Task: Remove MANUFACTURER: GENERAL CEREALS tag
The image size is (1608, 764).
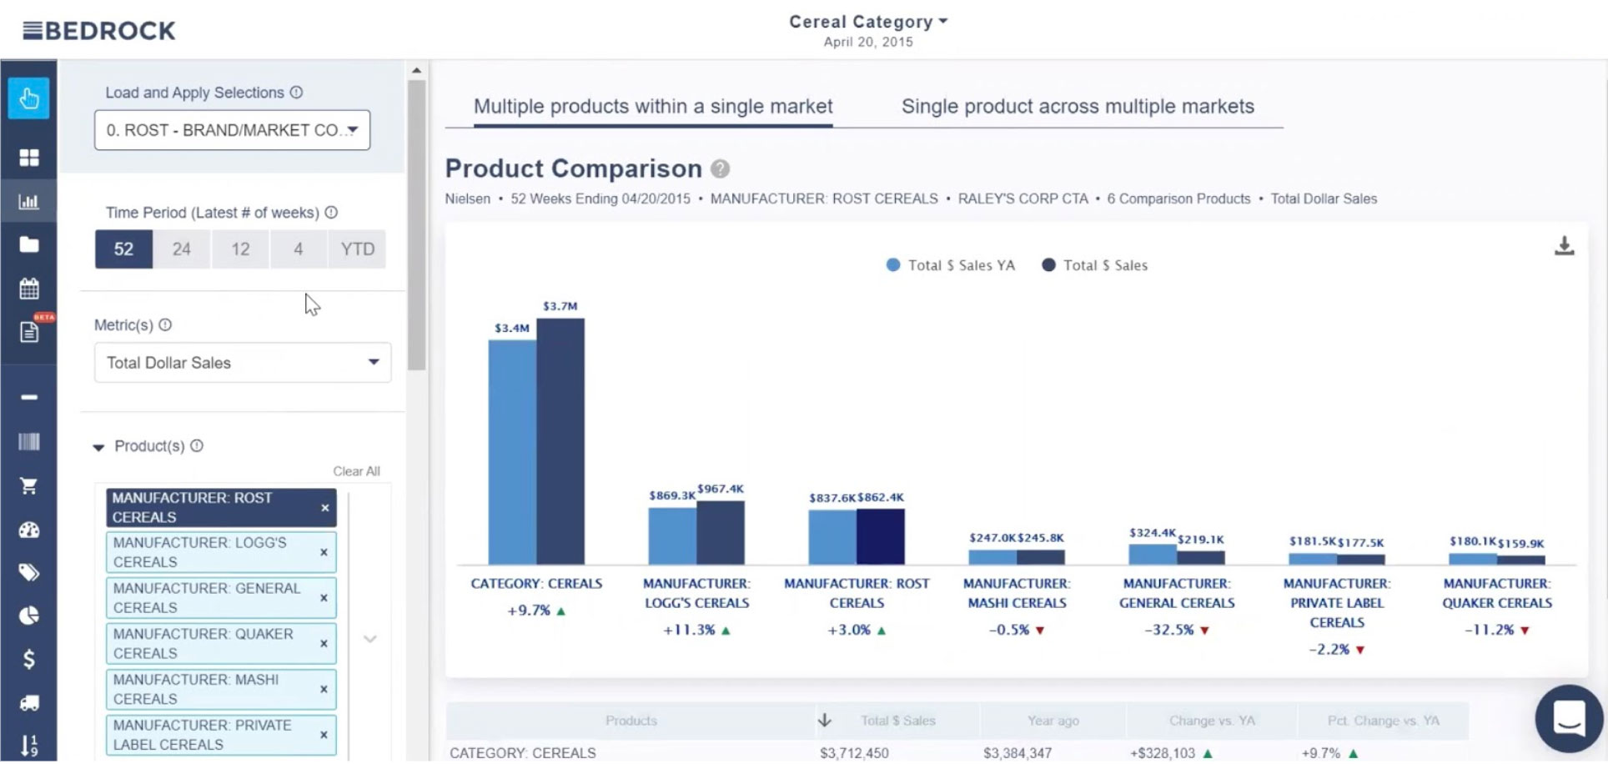Action: click(324, 599)
